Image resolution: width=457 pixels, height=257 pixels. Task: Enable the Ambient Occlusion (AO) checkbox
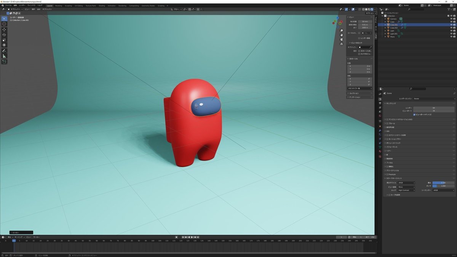pos(387,119)
